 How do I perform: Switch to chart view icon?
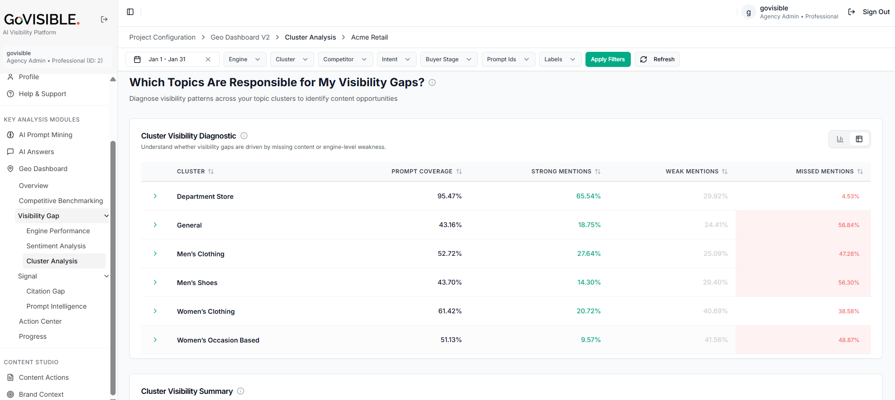coord(840,139)
